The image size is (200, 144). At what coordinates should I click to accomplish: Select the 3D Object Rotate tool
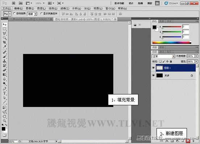[5, 107]
